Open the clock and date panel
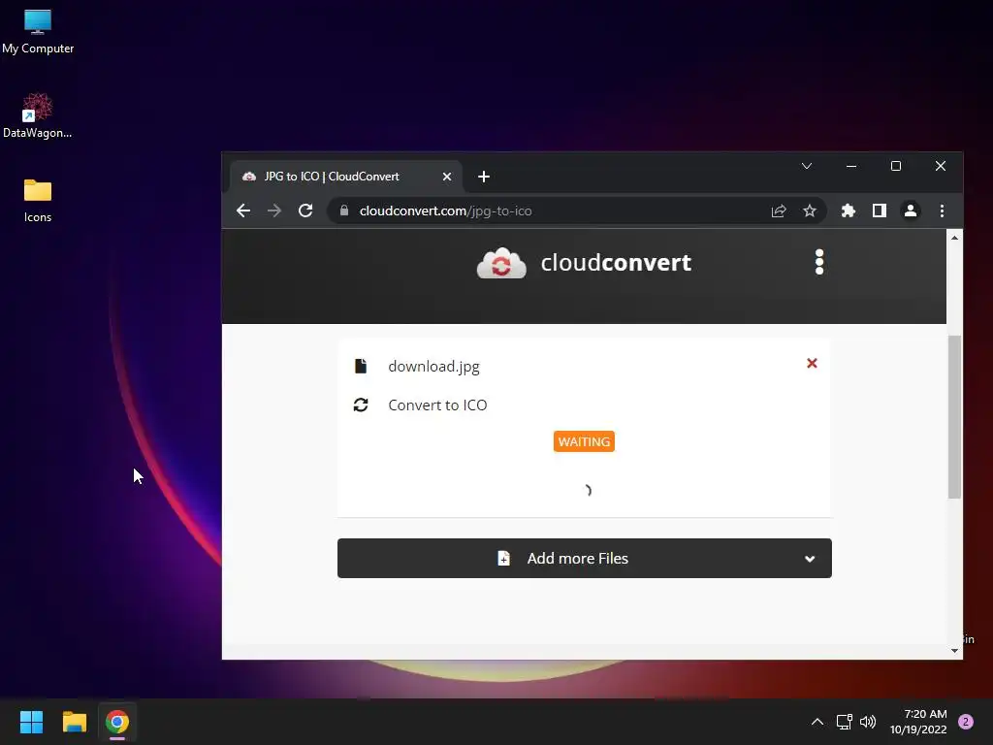Screen dimensions: 993x745 tap(918, 722)
